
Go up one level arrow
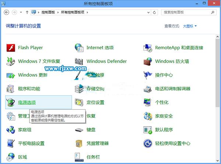pyautogui.click(x=27, y=12)
